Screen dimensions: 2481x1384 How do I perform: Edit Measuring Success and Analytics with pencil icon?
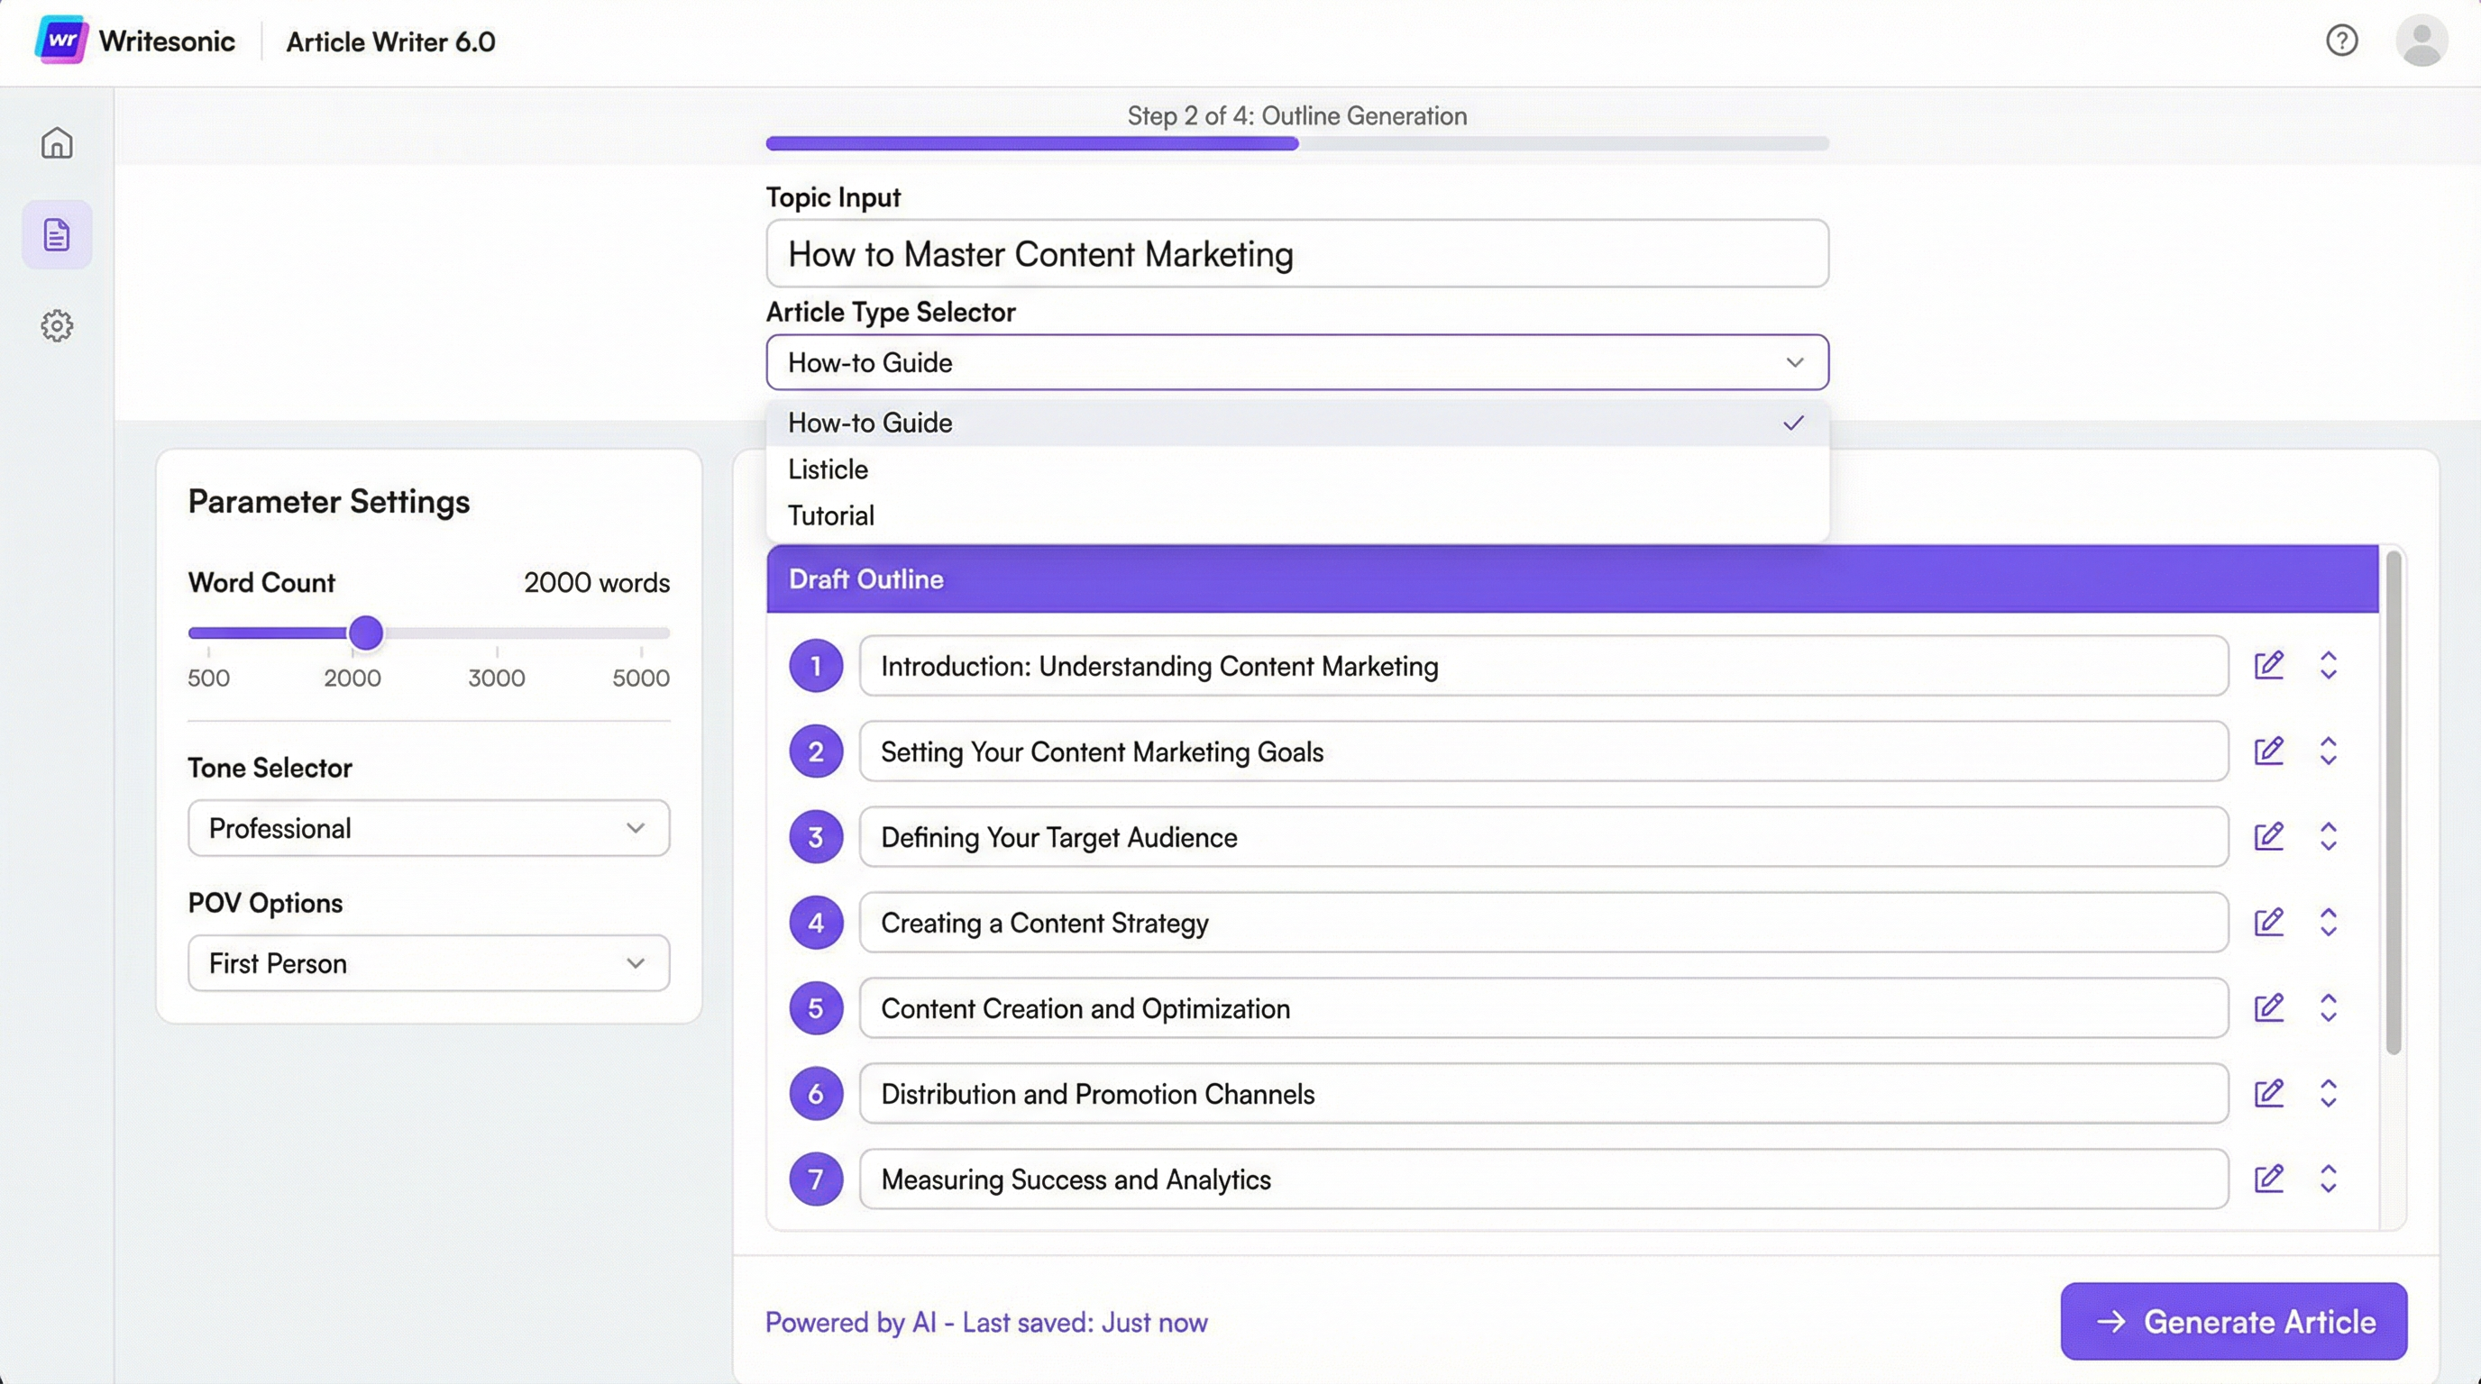[x=2270, y=1178]
